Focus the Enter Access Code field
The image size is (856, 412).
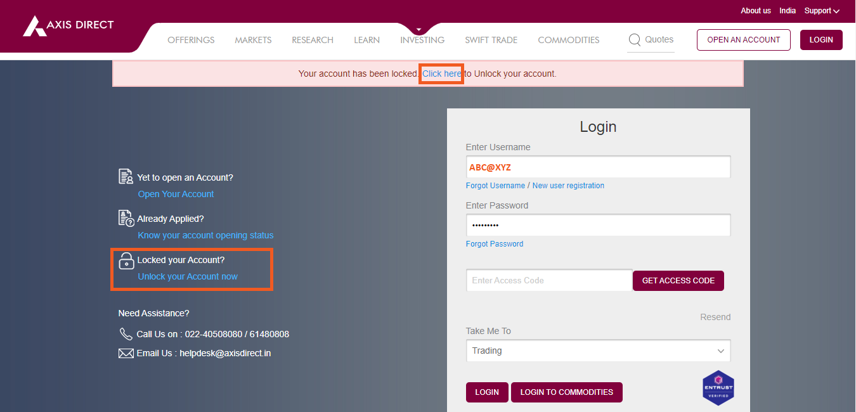click(x=548, y=280)
